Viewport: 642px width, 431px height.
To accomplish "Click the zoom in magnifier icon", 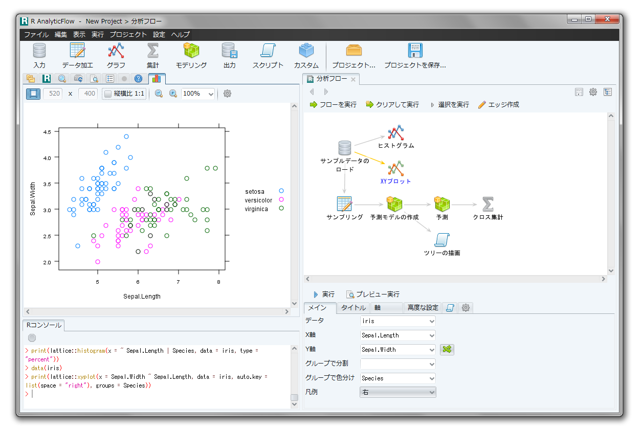I will 173,94.
